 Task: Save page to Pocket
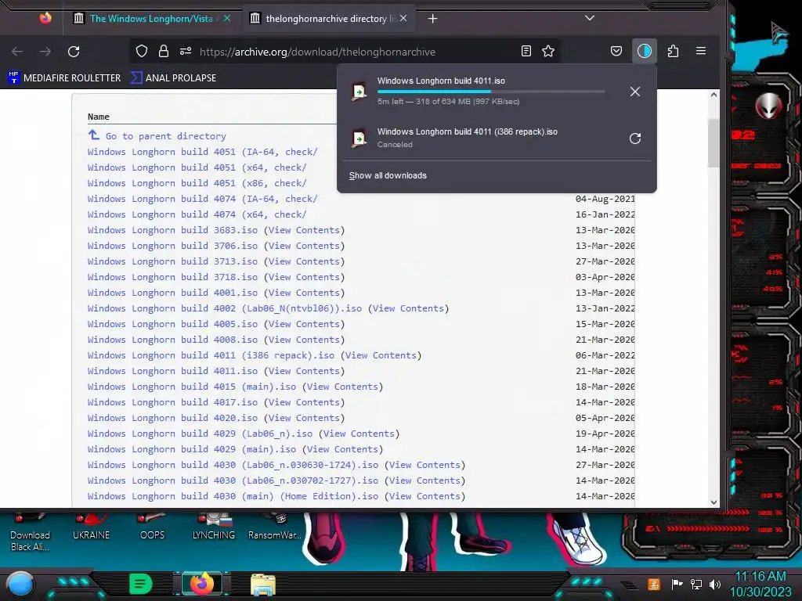click(616, 51)
